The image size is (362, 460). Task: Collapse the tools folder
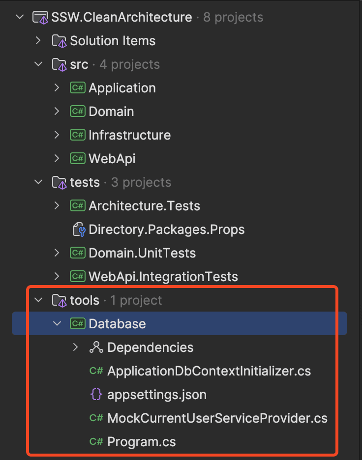tap(38, 300)
